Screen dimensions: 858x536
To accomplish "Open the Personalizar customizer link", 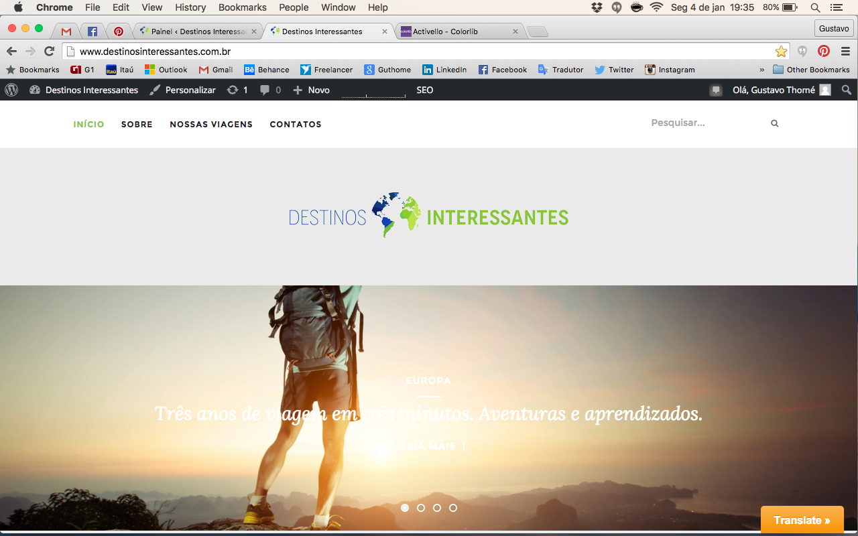I will tap(182, 90).
